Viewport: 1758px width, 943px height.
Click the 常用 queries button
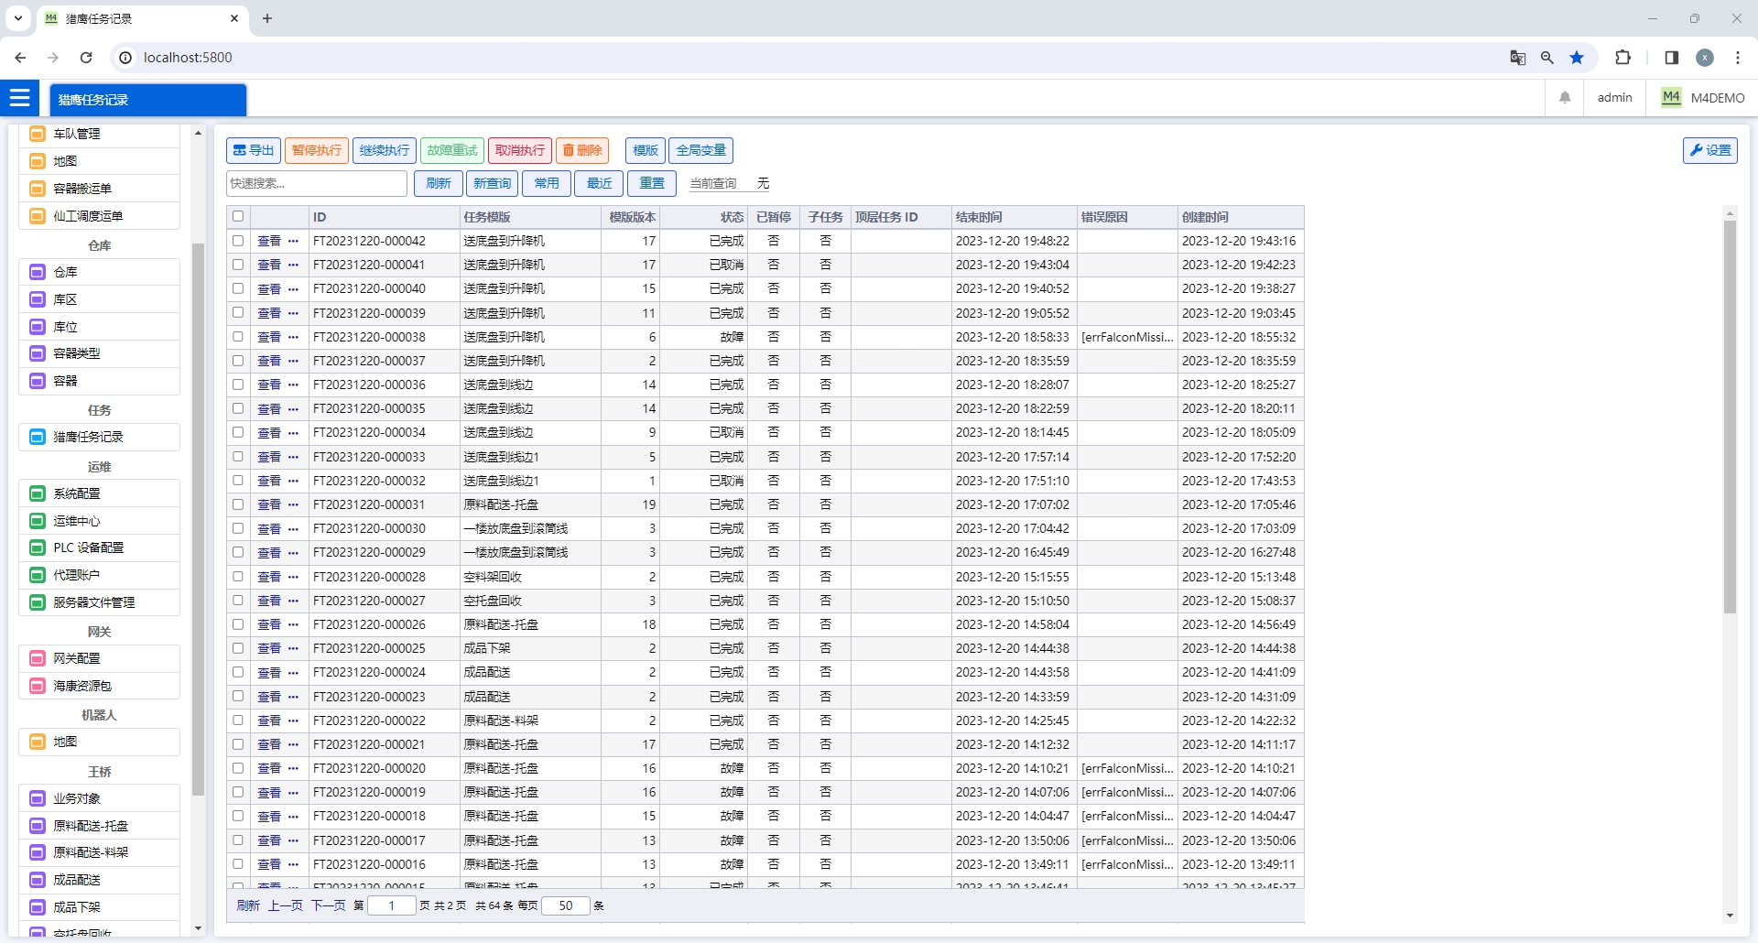click(547, 183)
